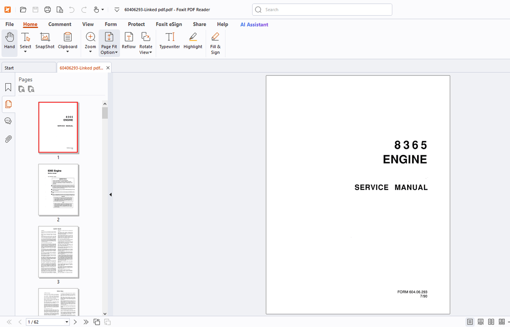Select the Hand tool
The width and height of the screenshot is (510, 327).
[x=9, y=41]
